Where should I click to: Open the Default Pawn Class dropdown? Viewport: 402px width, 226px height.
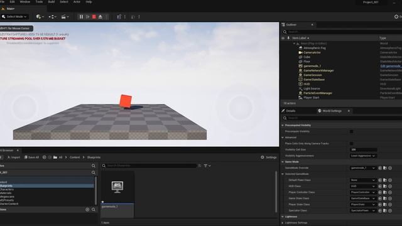(363, 180)
